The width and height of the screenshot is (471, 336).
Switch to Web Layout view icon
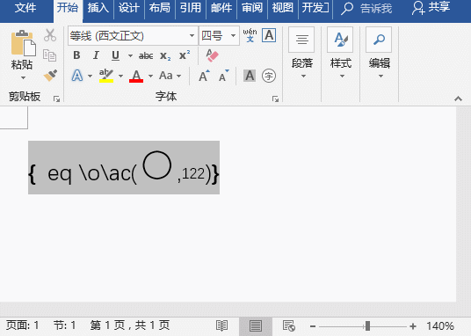(x=289, y=325)
